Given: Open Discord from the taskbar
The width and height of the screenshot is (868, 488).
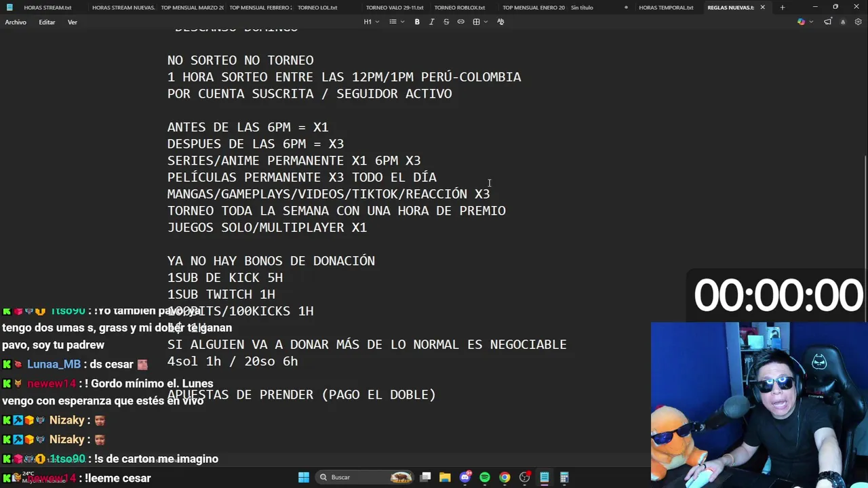Looking at the screenshot, I should click(x=465, y=477).
